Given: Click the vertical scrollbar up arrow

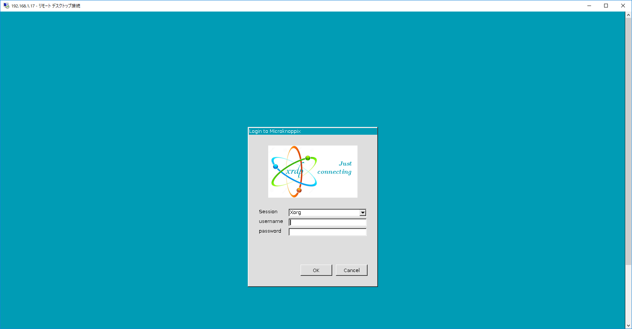Looking at the screenshot, I should coord(629,15).
